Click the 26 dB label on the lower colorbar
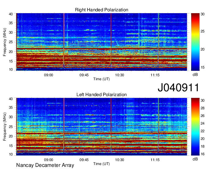208x169 pixels. [202, 116]
